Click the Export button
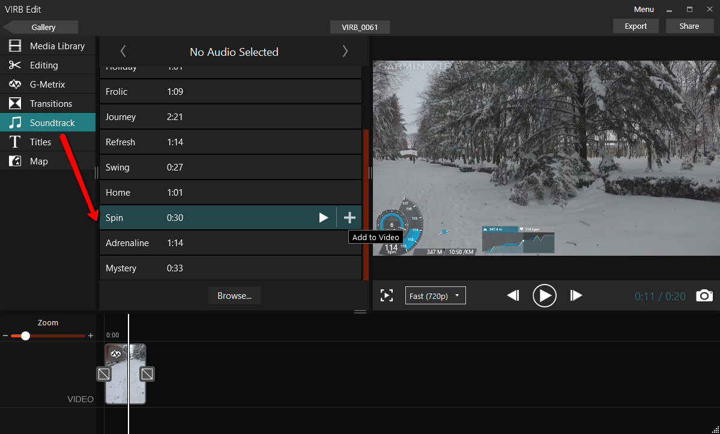This screenshot has height=434, width=720. click(635, 26)
